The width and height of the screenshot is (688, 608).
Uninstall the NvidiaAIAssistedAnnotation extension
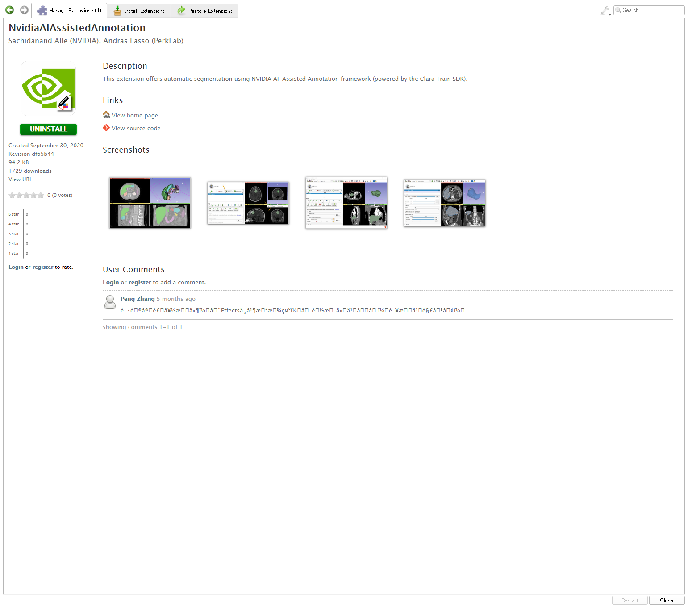pos(48,129)
